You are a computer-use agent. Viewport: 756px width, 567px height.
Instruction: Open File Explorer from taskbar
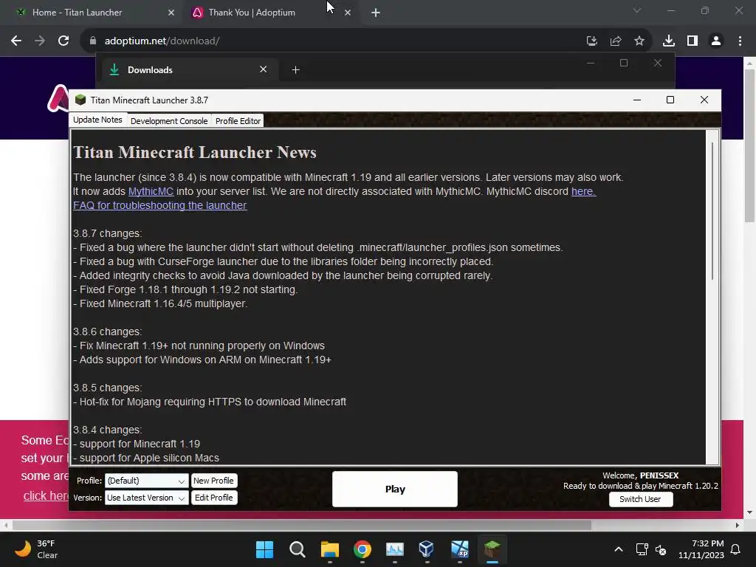330,549
